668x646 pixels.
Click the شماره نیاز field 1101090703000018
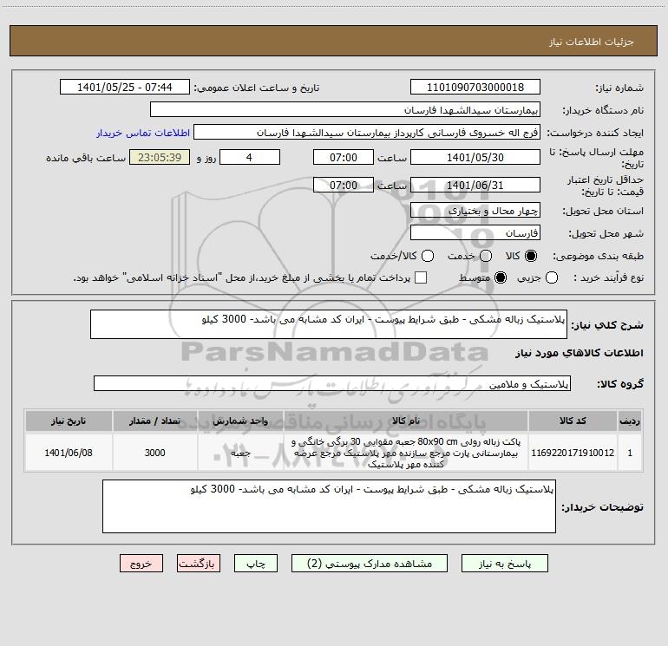coord(475,87)
